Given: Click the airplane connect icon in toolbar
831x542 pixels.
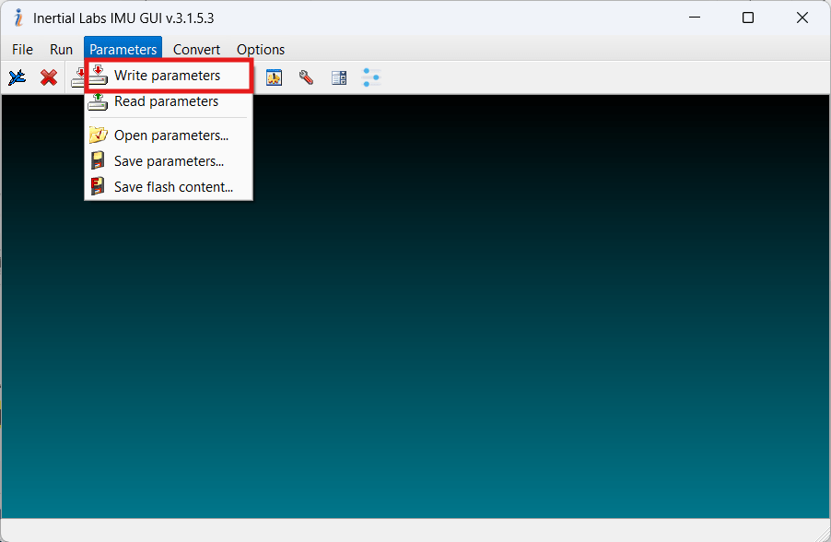Looking at the screenshot, I should tap(17, 77).
